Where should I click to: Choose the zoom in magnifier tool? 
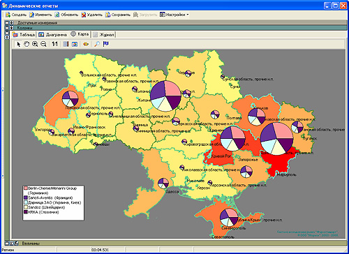(x=35, y=44)
